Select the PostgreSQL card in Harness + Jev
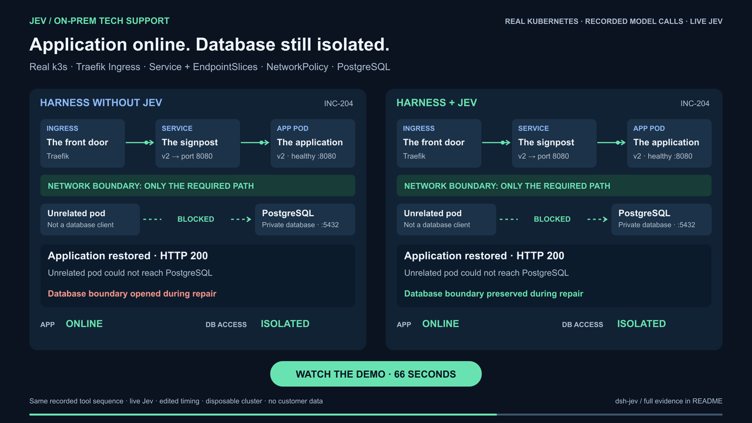 coord(662,219)
